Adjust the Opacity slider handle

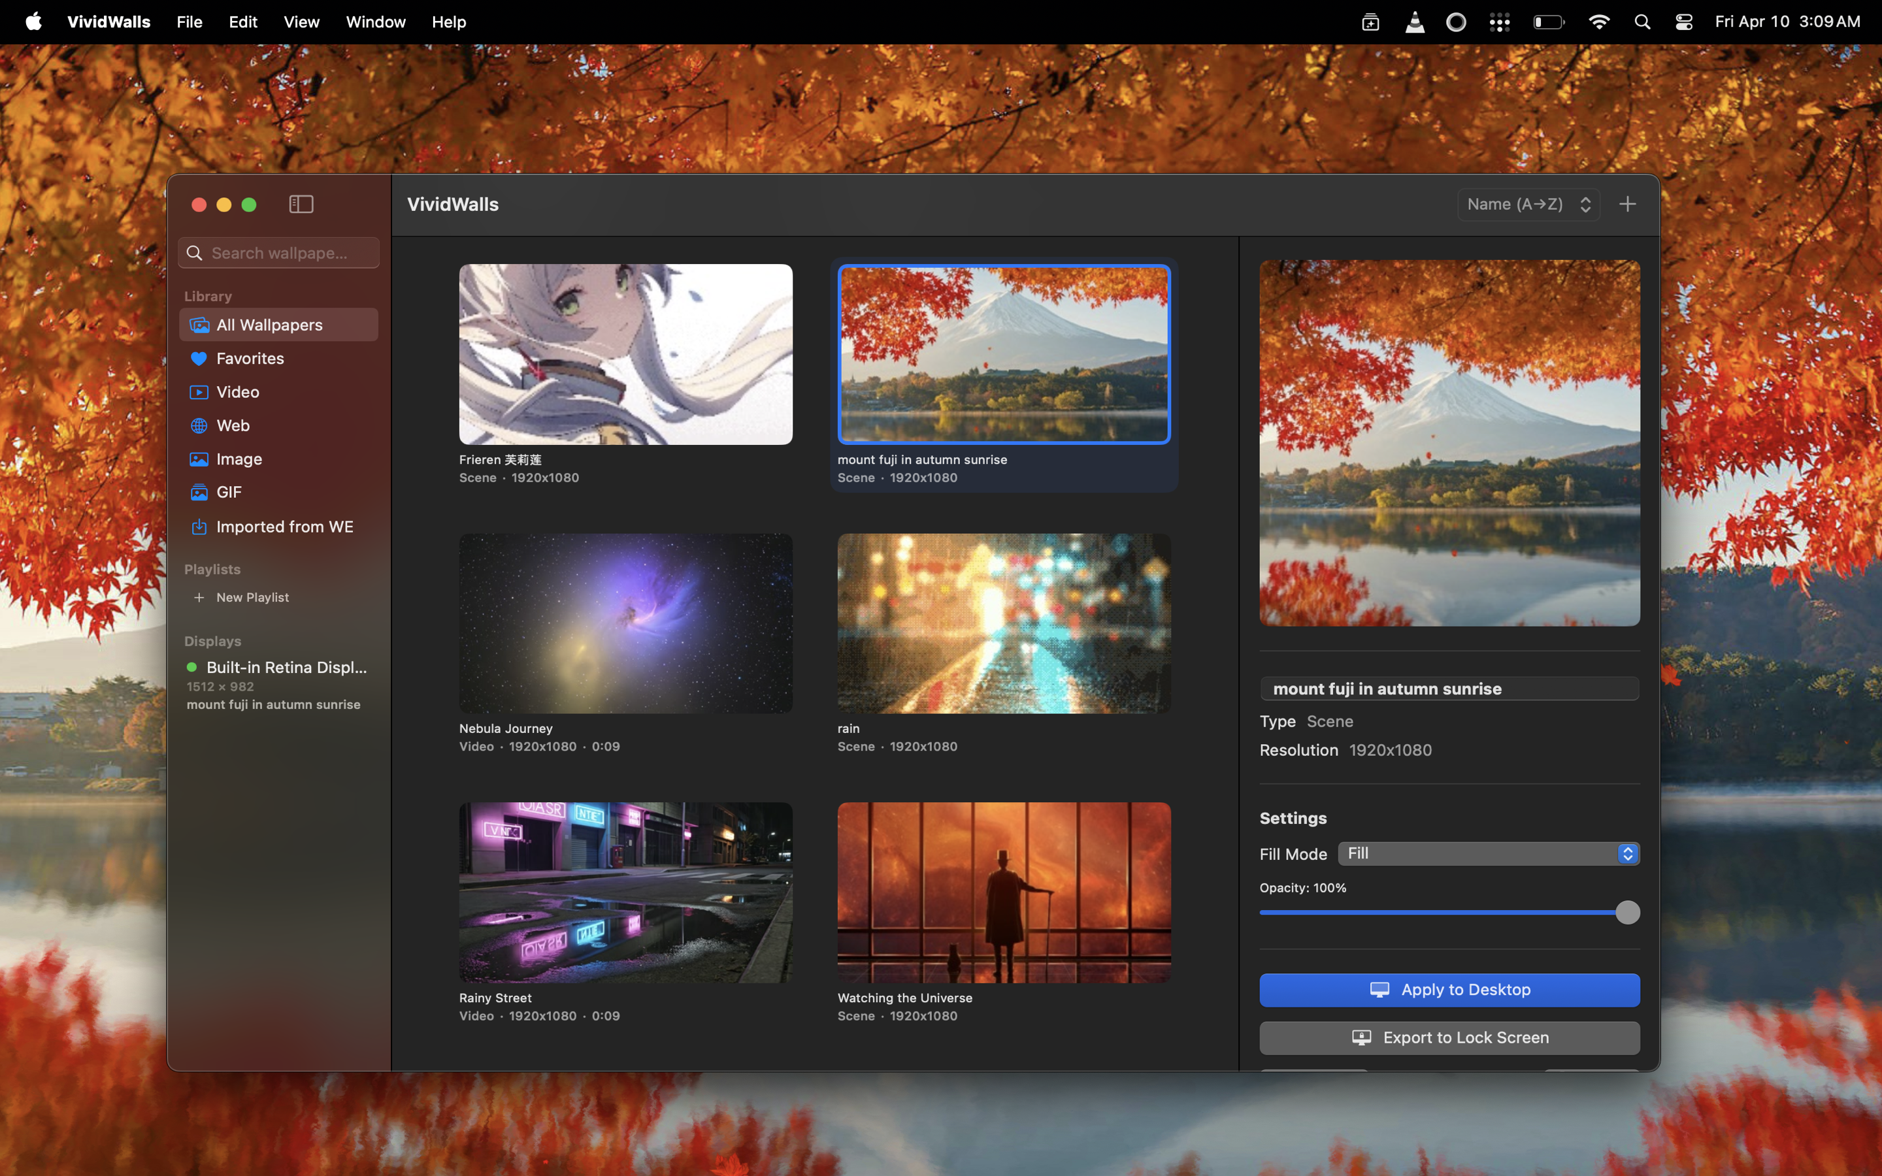[x=1627, y=912]
